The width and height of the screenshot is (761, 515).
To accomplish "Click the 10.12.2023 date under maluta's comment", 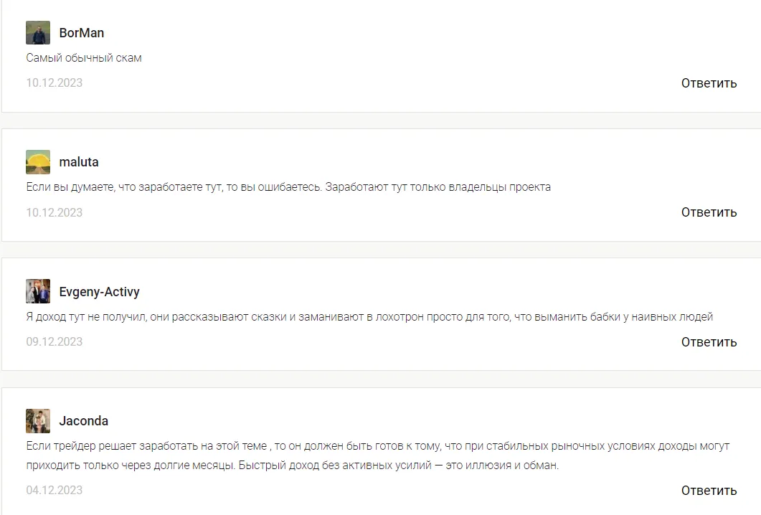I will click(x=55, y=212).
